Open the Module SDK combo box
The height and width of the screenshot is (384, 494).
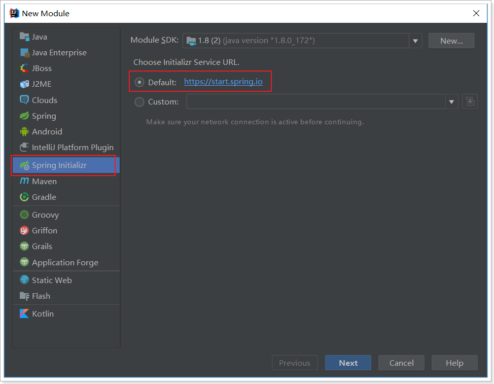point(296,41)
